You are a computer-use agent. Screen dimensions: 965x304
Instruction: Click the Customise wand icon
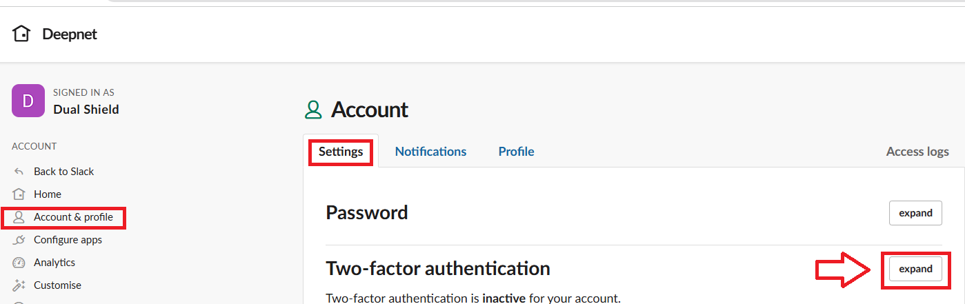(x=19, y=285)
